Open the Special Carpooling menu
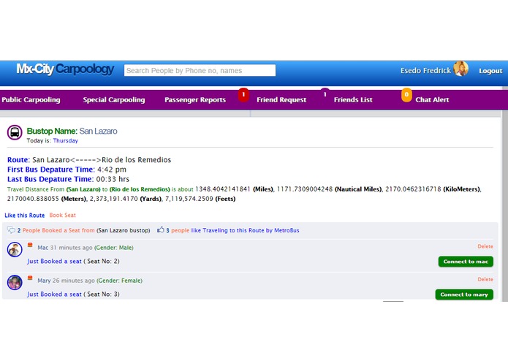Viewport: 508px width, 361px height. coord(114,99)
